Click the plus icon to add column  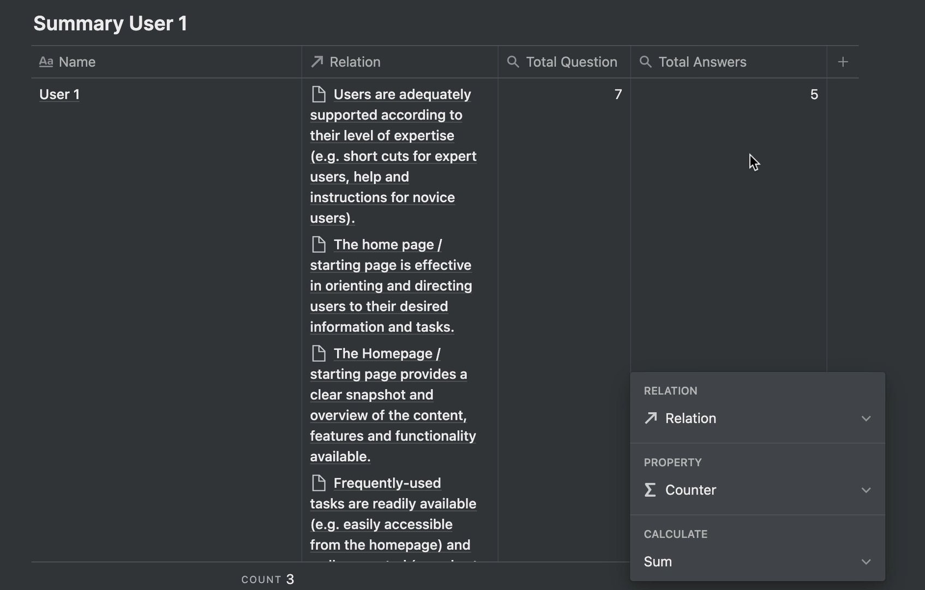[843, 62]
